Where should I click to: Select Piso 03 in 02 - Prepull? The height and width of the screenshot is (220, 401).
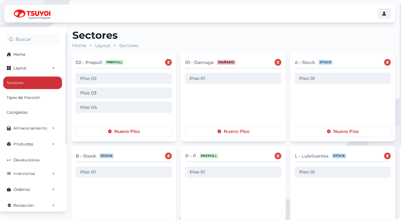click(x=124, y=93)
